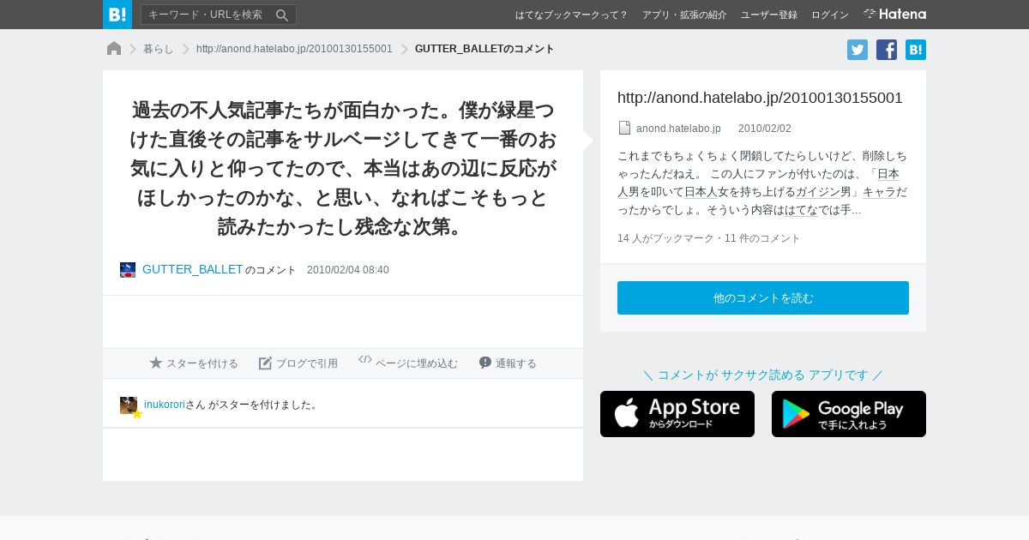Click the page document icon near anond.hatelabo.jp

click(624, 128)
